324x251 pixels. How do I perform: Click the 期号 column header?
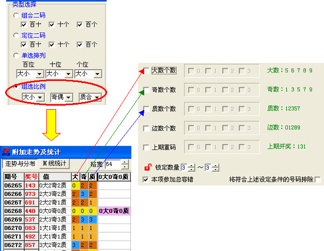pyautogui.click(x=11, y=177)
